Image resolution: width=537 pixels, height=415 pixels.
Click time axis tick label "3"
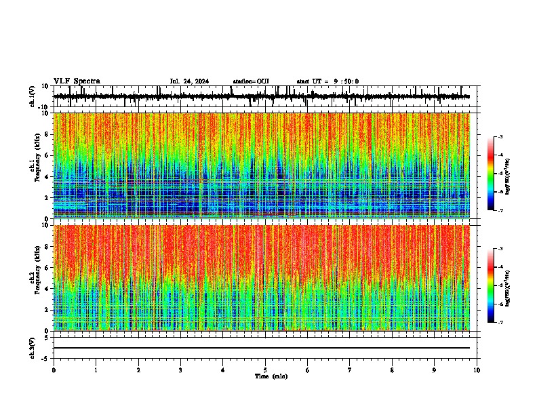coord(180,370)
